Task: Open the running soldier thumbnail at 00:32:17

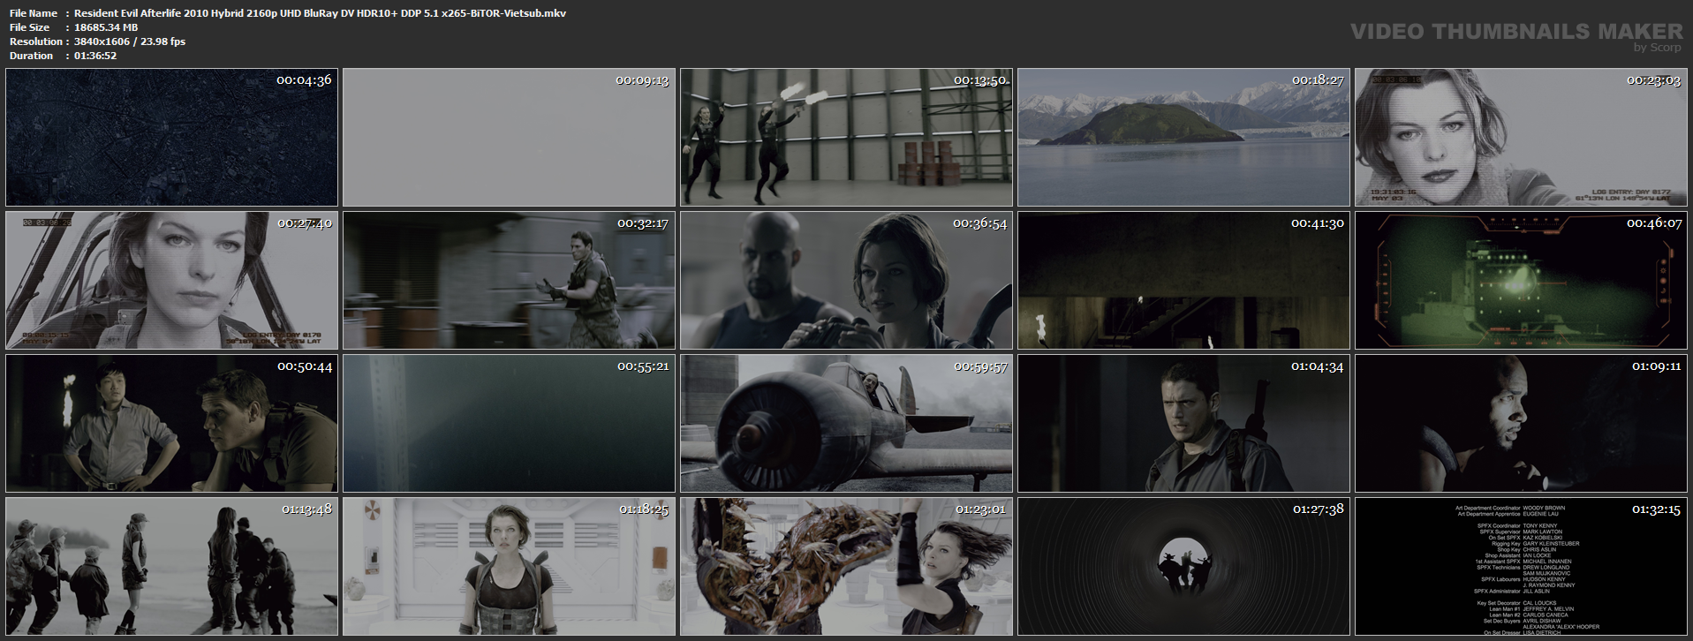Action: pos(509,280)
